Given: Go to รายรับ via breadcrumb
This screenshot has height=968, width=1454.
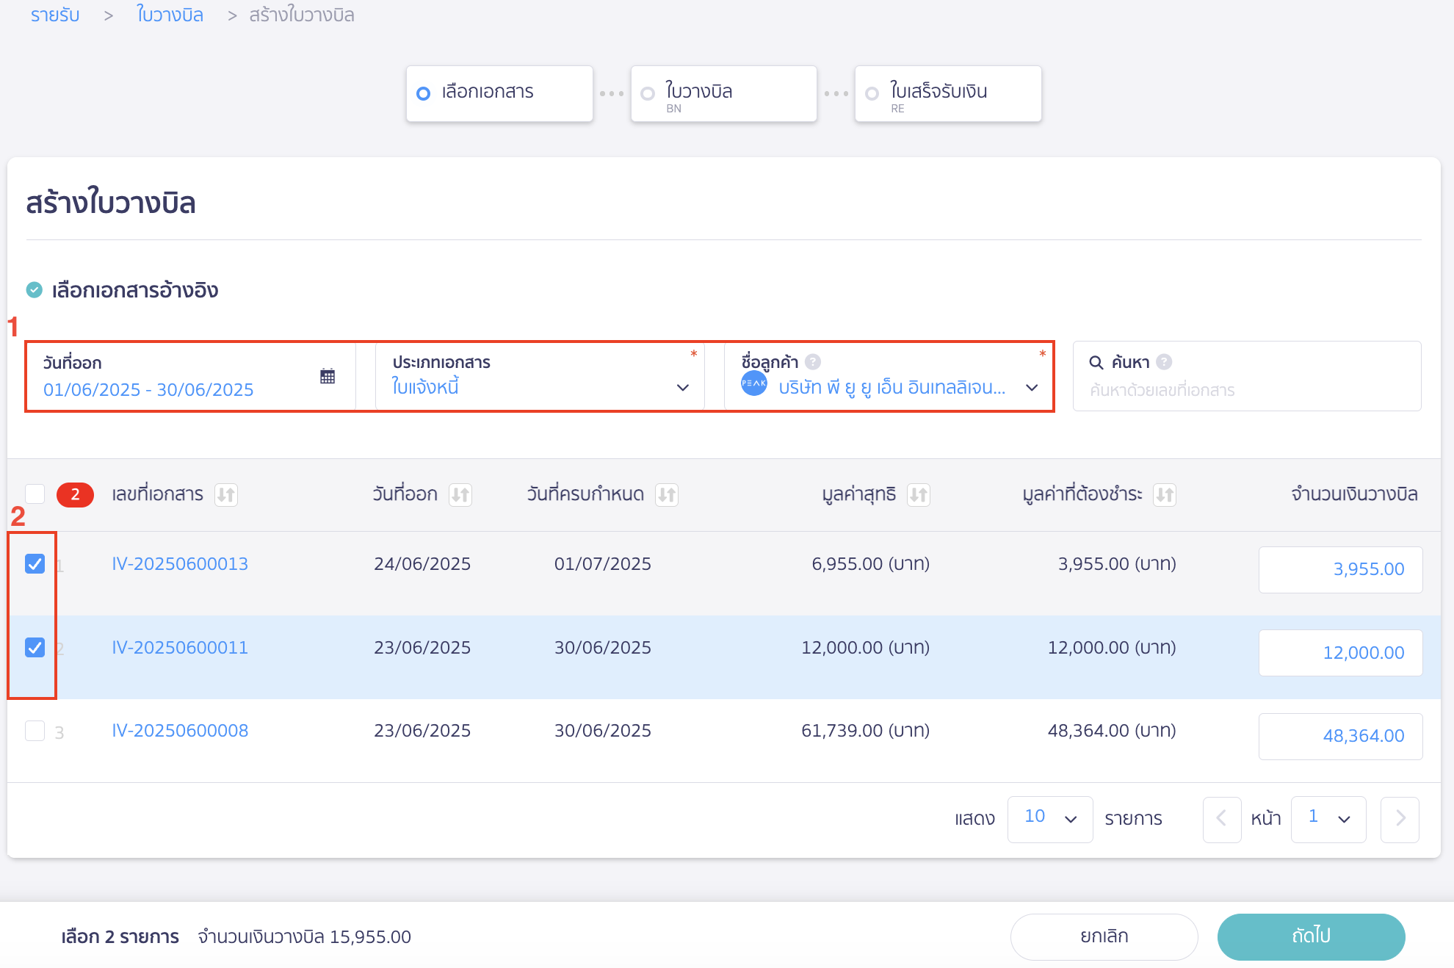Looking at the screenshot, I should [x=54, y=15].
